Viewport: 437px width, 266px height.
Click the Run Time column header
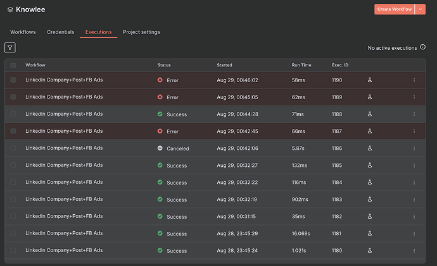[x=301, y=65]
